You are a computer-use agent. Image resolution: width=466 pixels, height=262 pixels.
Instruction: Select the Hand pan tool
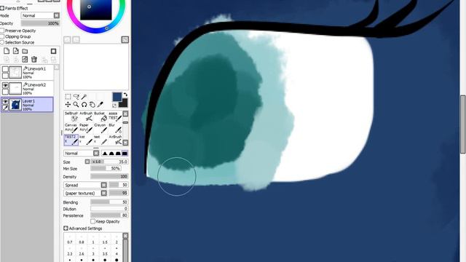(x=92, y=104)
